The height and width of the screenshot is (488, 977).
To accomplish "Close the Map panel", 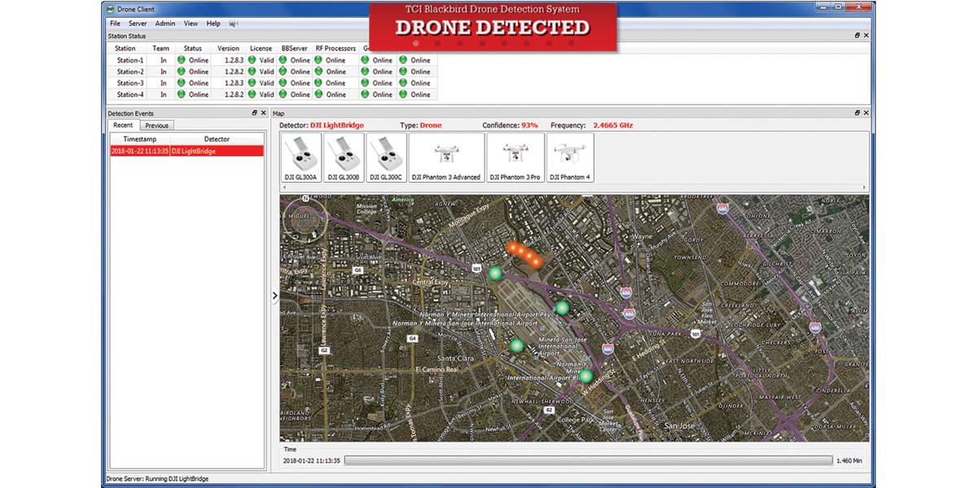I will tap(865, 113).
